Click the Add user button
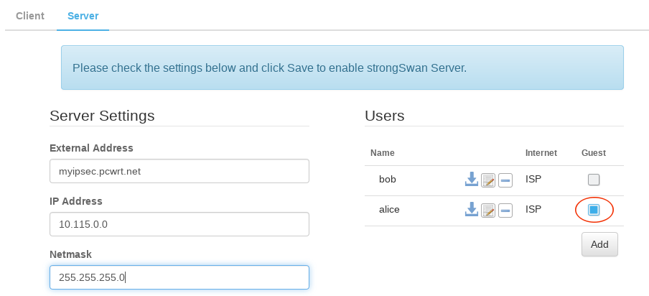The image size is (649, 296). point(599,244)
